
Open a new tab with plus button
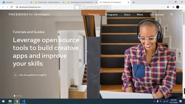(134, 2)
